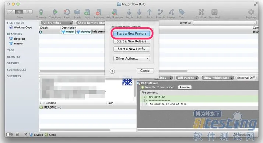Launch the Terminal toolbar icon
Viewport: 263px width, 143px height.
click(214, 12)
